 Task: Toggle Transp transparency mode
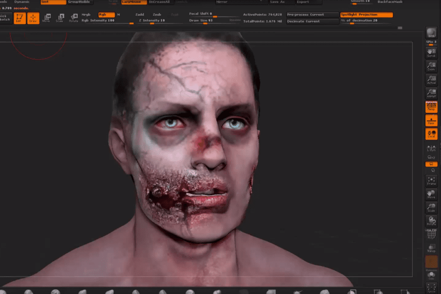point(431,248)
